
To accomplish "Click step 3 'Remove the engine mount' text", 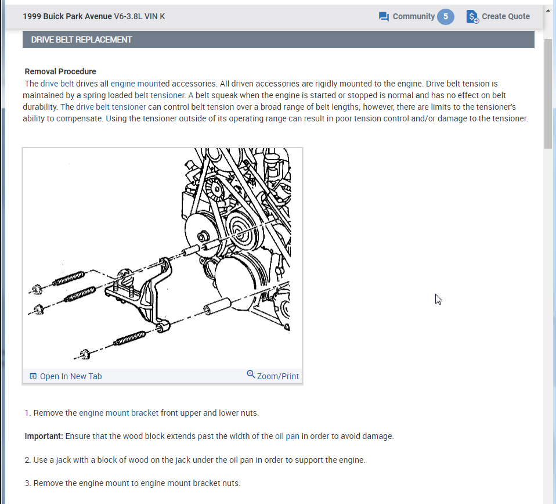I will (133, 484).
